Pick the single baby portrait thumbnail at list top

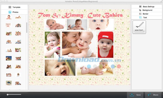click(9, 17)
